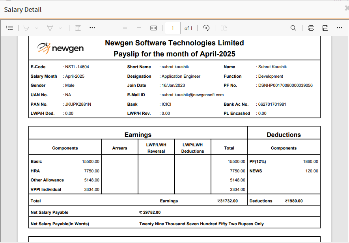Click the add text tool
Image resolution: width=349 pixels, height=243 pixels.
pos(78,28)
